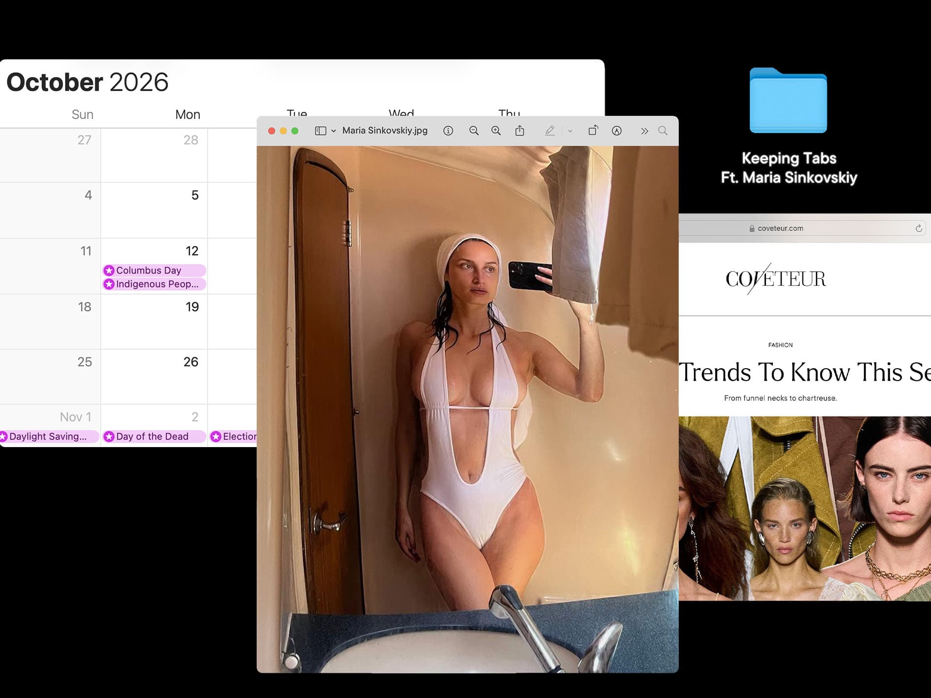Select the Columbus Day event in Calendar
Viewport: 931px width, 698px height.
click(x=154, y=270)
